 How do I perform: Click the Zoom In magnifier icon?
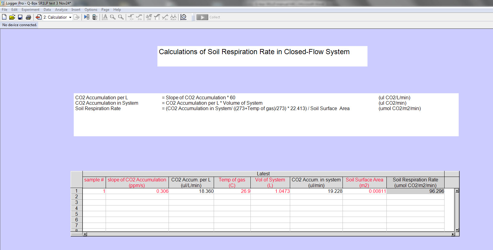click(x=113, y=17)
